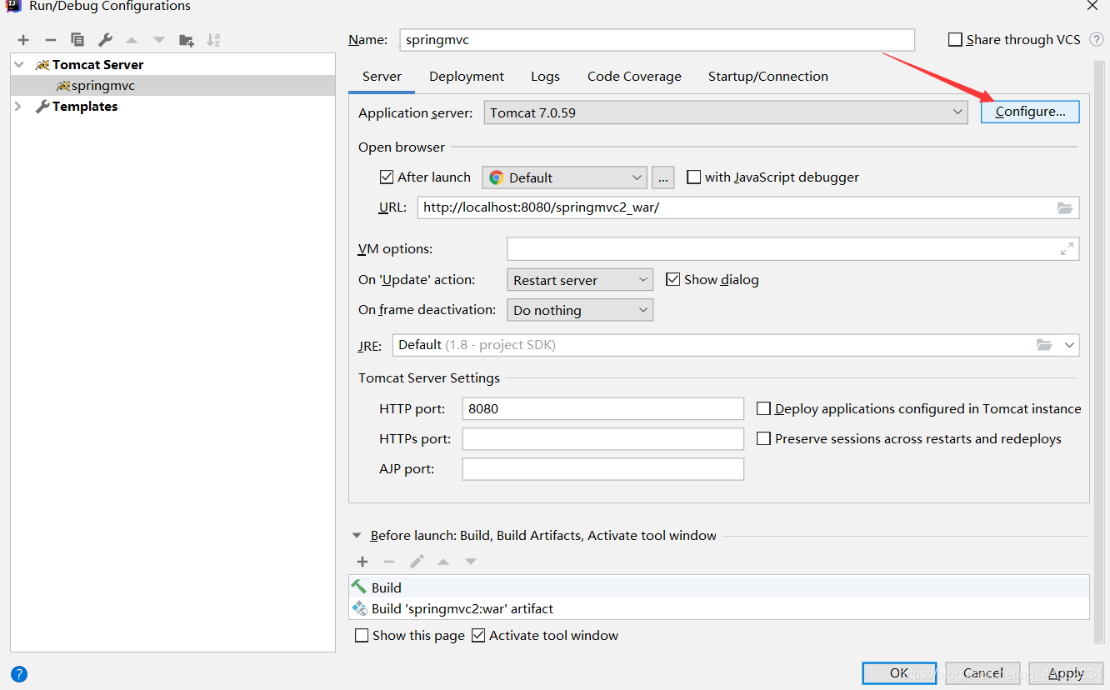Move configuration down arrow in left toolbar

point(159,40)
